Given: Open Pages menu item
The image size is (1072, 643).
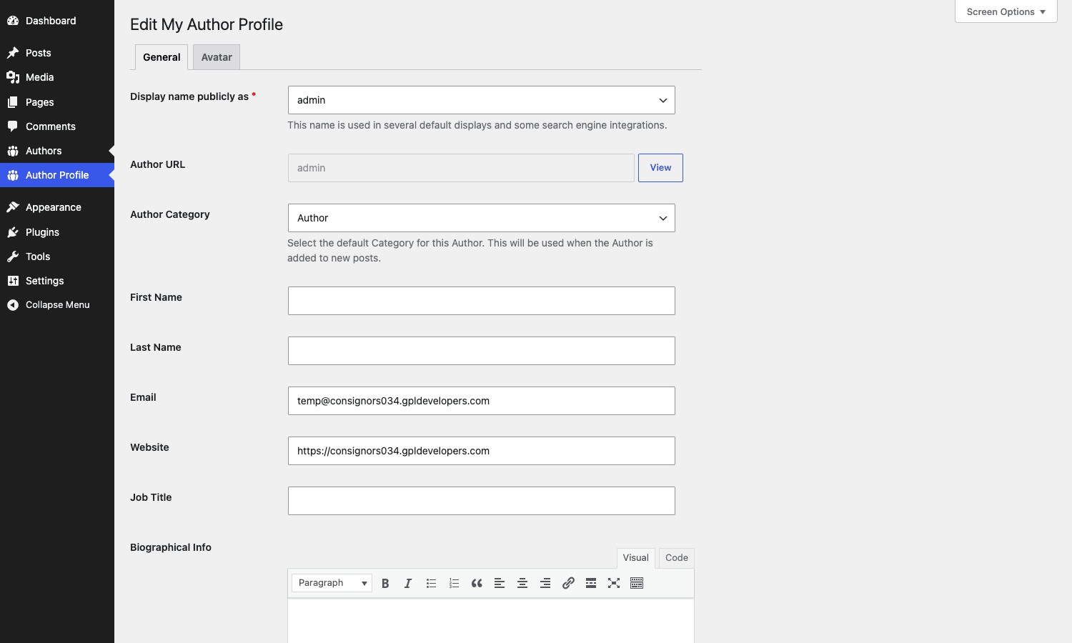Looking at the screenshot, I should click(57, 102).
